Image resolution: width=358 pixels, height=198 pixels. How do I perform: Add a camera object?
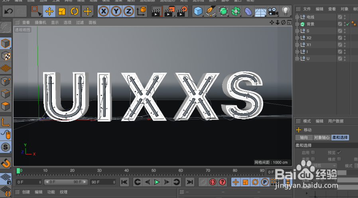coord(273,11)
